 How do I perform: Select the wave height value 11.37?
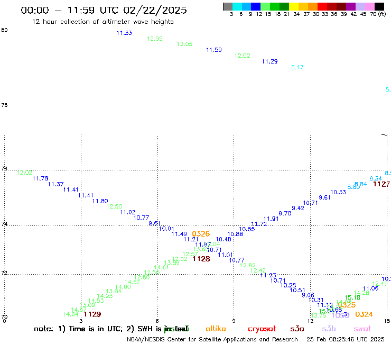tap(56, 184)
